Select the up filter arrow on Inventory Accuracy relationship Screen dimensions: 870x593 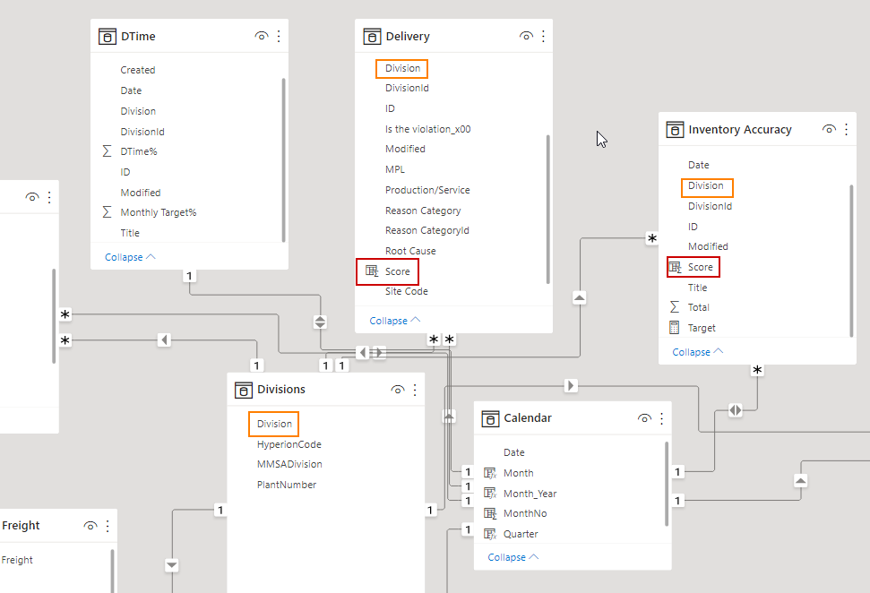(580, 298)
